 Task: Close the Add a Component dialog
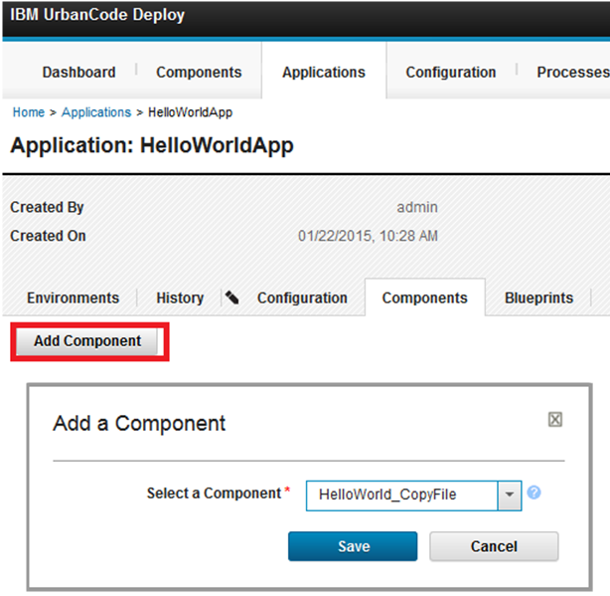[554, 420]
